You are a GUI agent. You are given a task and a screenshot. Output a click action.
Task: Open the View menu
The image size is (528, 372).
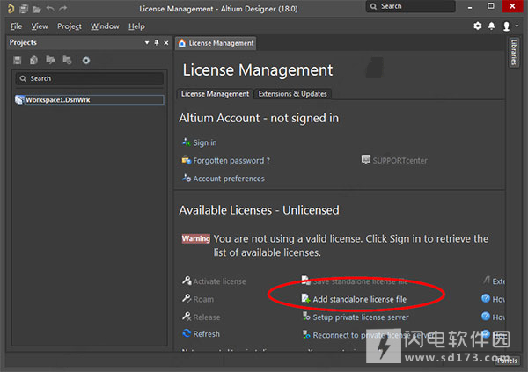point(40,26)
